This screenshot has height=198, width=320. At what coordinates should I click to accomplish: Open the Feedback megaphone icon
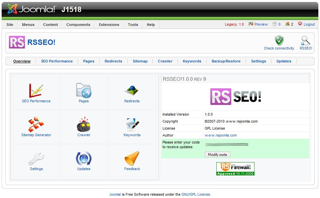point(132,158)
